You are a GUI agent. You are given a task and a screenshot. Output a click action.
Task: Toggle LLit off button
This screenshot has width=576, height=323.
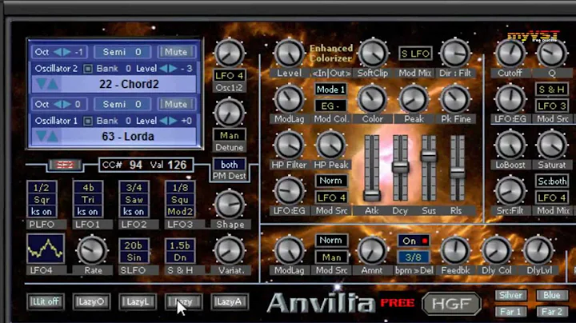click(x=46, y=301)
